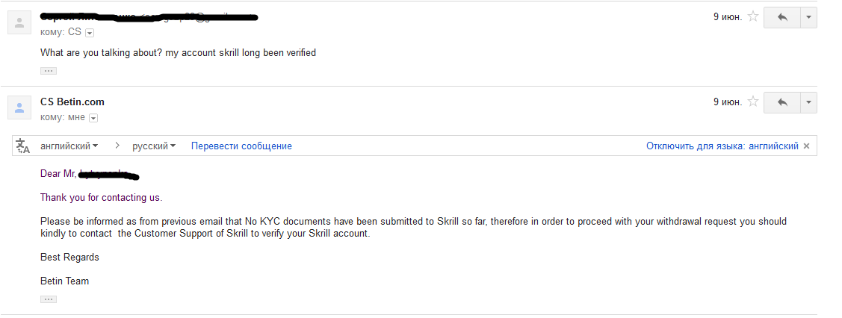The height and width of the screenshot is (318, 842).
Task: Open the first sender's avatar
Action: [x=19, y=22]
